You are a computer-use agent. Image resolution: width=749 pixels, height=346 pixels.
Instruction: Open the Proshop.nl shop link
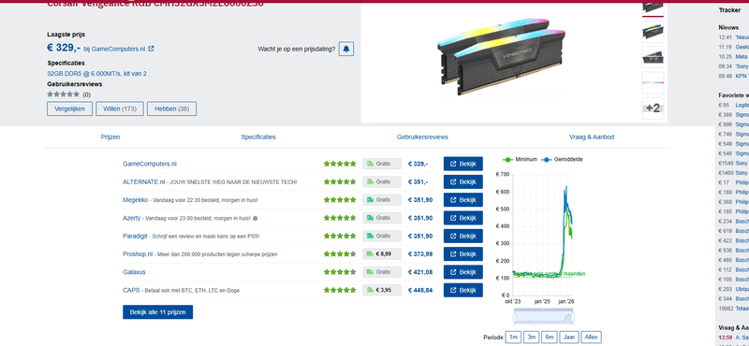click(138, 254)
